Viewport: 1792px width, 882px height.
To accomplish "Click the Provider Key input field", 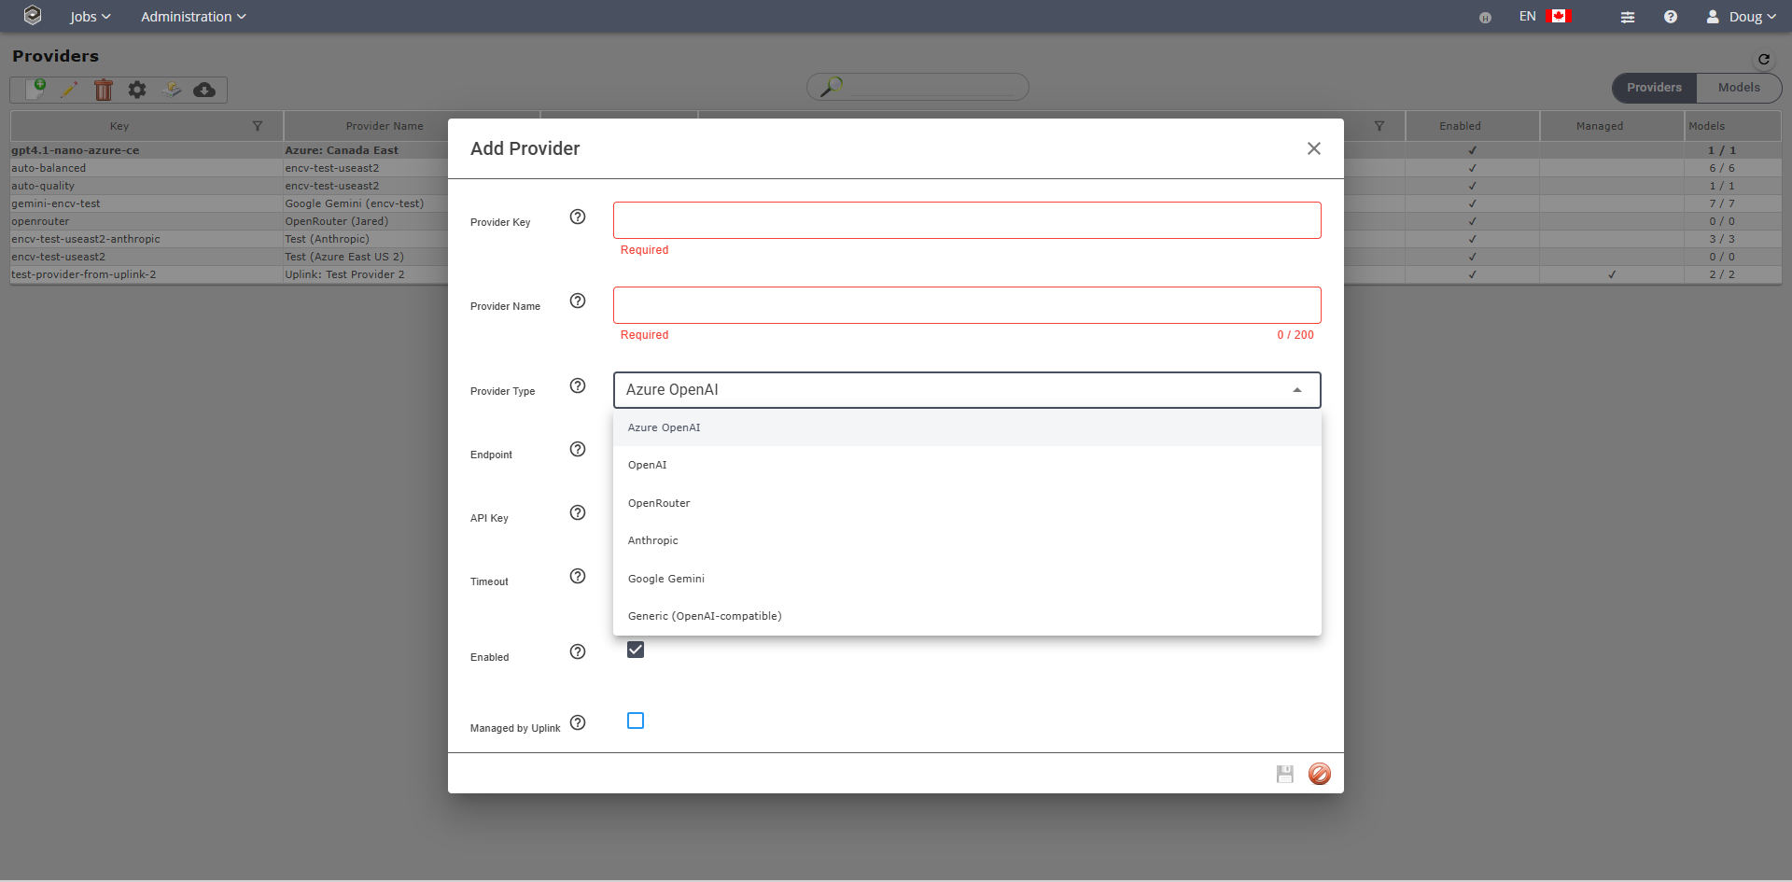I will (966, 220).
